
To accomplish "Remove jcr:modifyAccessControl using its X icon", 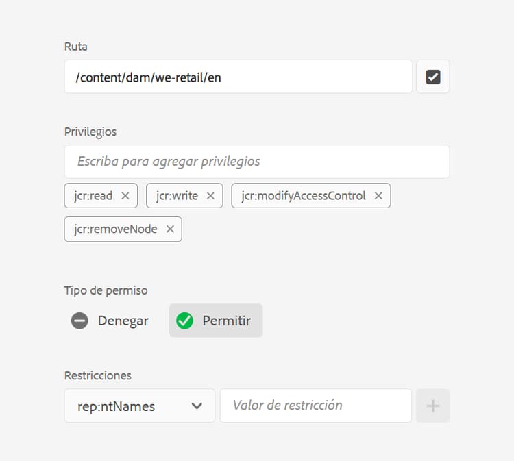I will click(x=378, y=196).
